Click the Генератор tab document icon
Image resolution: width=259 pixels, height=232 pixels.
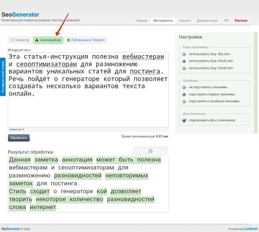tap(12, 40)
